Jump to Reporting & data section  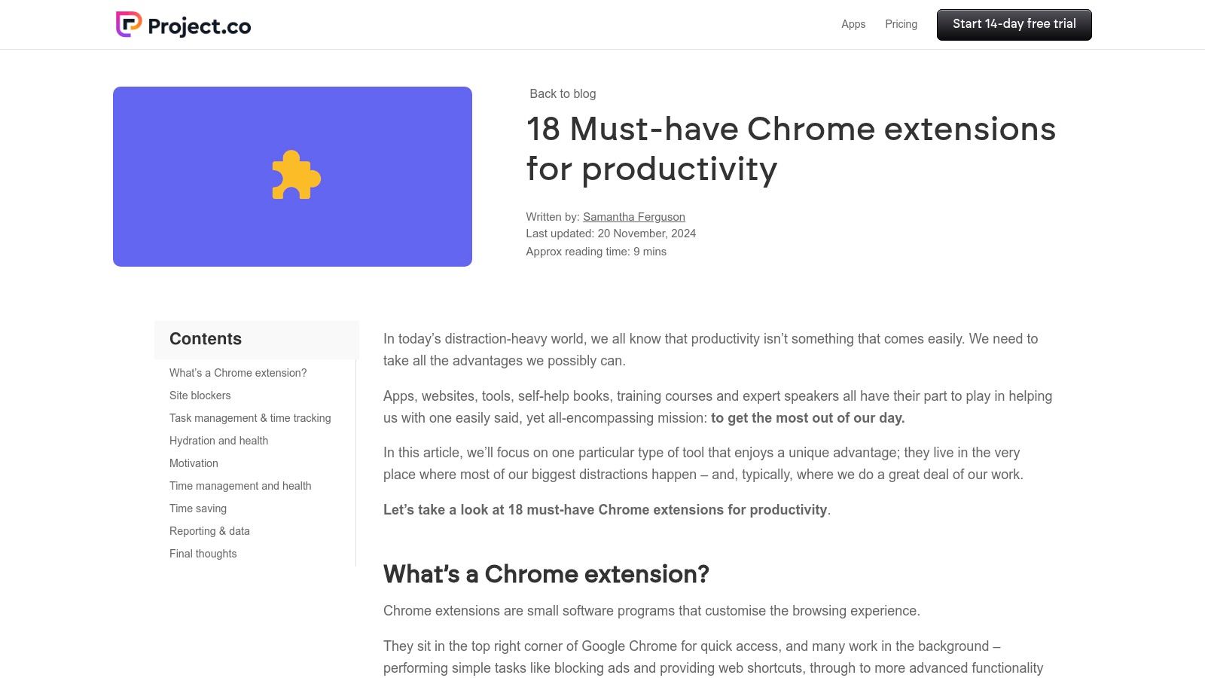pyautogui.click(x=209, y=531)
